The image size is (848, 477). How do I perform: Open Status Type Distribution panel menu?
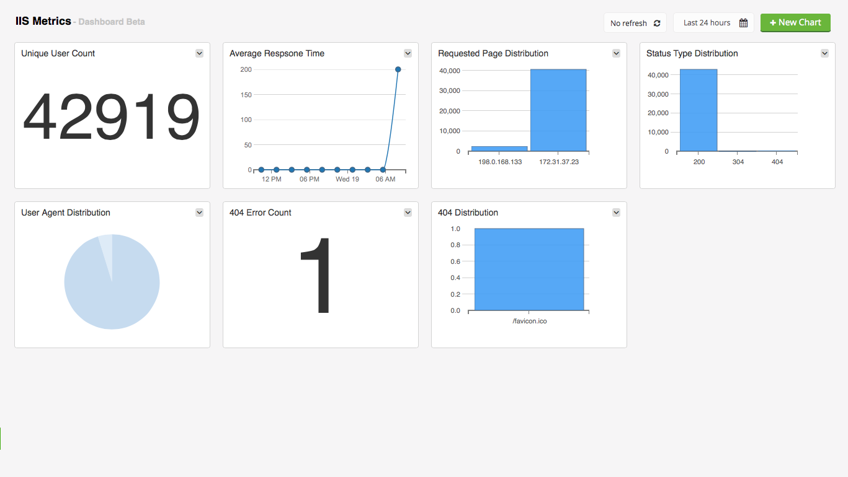[x=824, y=53]
